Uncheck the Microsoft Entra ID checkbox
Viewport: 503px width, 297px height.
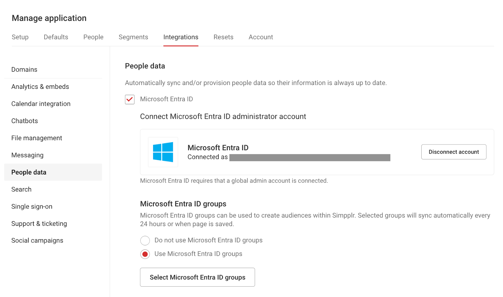[130, 100]
